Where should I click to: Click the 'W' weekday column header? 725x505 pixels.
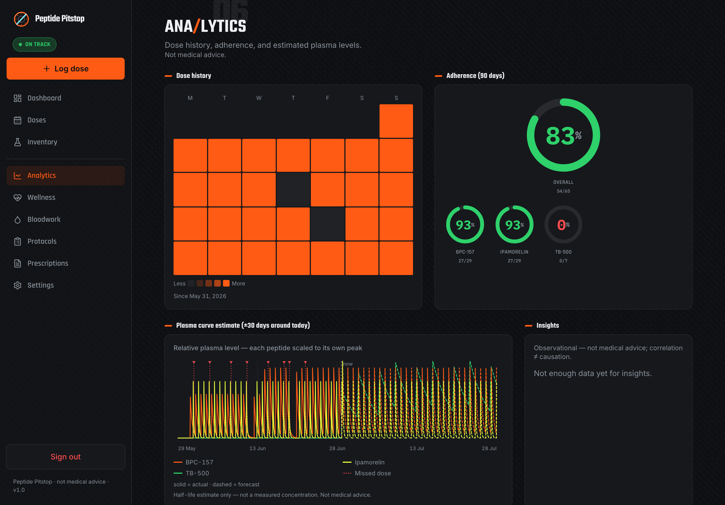(x=259, y=98)
